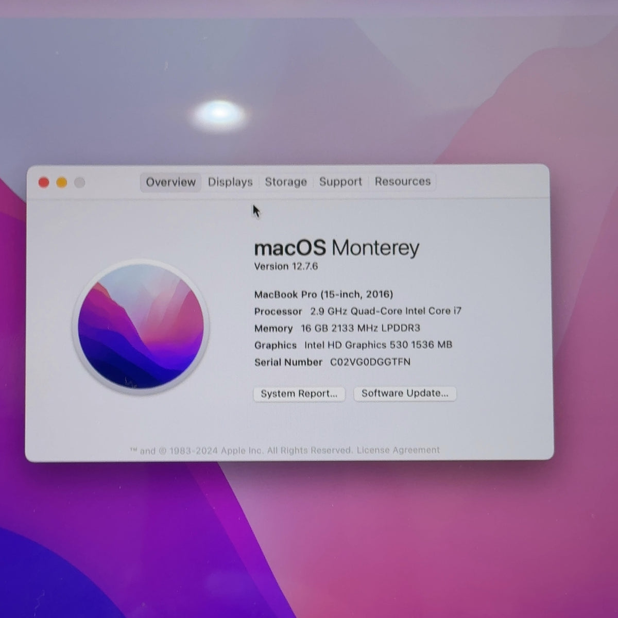The height and width of the screenshot is (618, 618).
Task: Click Version 12.7.6 to reveal build
Action: (x=286, y=266)
